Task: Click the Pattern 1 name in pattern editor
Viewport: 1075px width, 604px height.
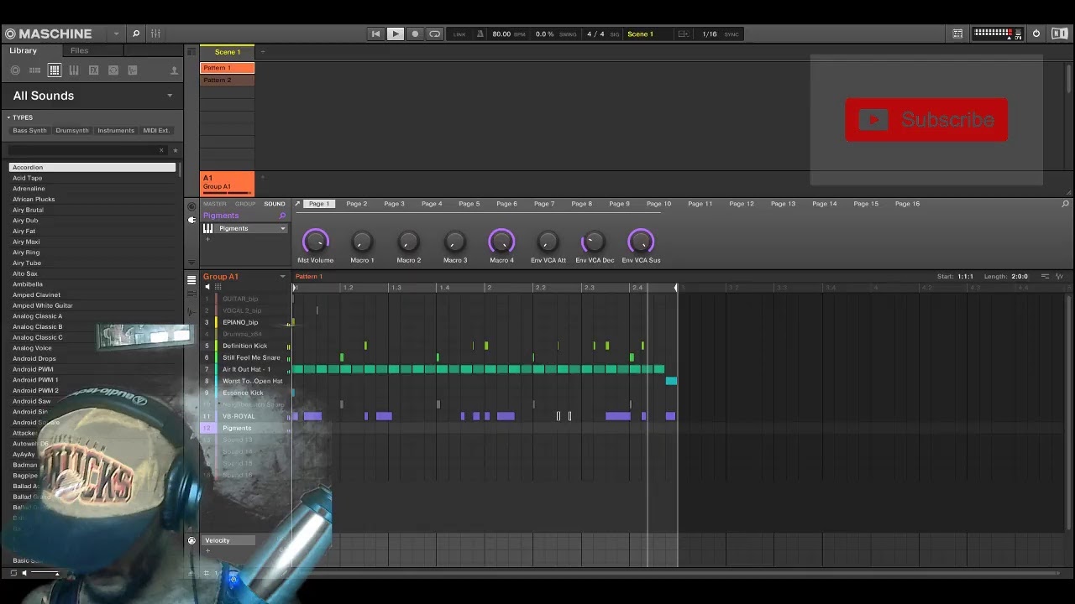Action: pyautogui.click(x=308, y=277)
